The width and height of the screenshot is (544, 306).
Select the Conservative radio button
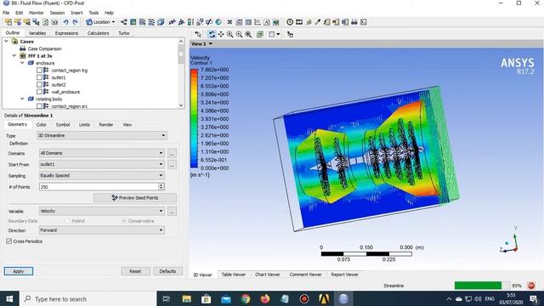click(124, 221)
